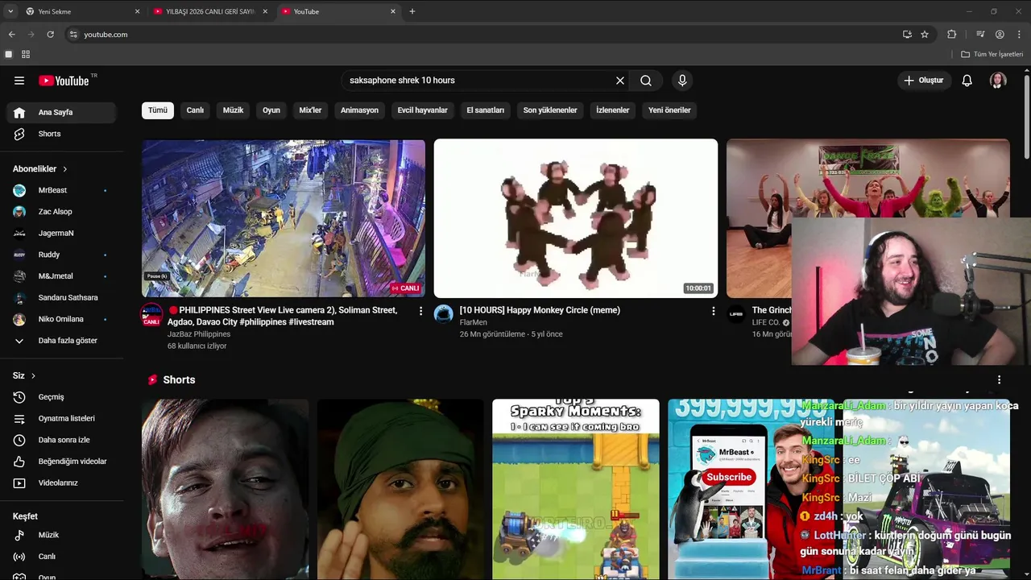Open the account avatar menu

click(998, 81)
